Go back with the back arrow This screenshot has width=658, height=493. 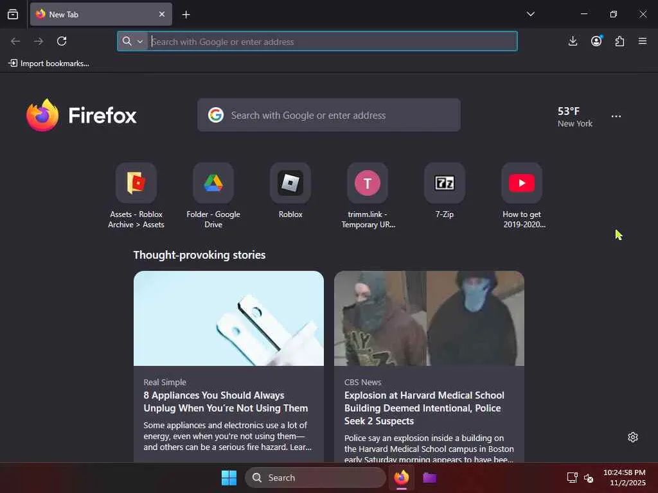15,41
